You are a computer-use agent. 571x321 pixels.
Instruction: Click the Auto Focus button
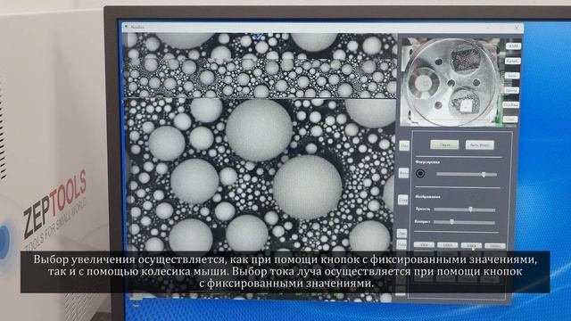[480, 144]
